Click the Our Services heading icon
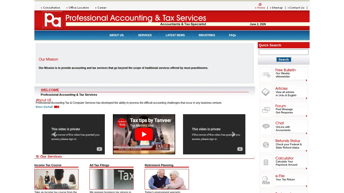This screenshot has width=344, height=193. point(37,157)
